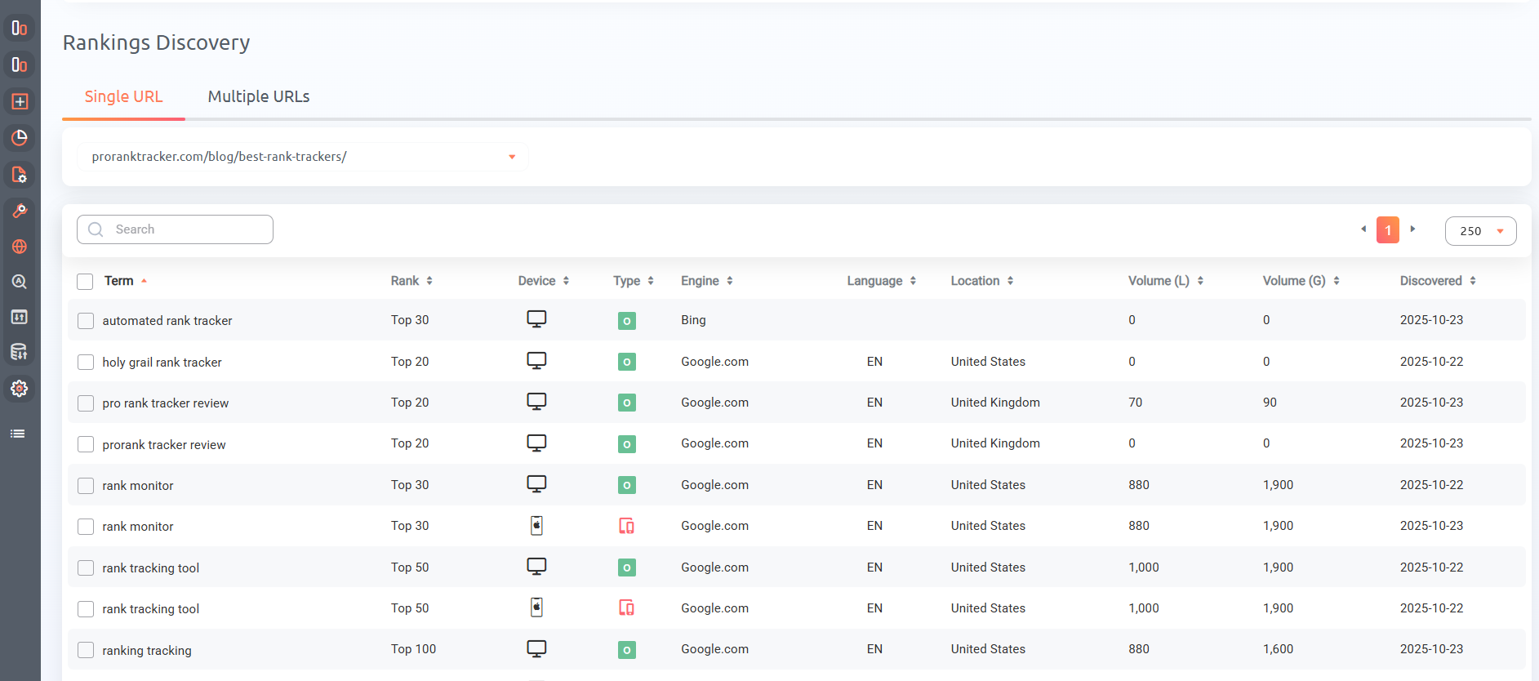Viewport: 1539px width, 681px height.
Task: Click the 70 local volume cell
Action: (x=1135, y=403)
